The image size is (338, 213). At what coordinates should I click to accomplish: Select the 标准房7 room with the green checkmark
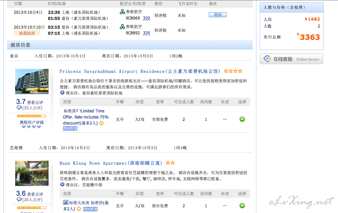(x=242, y=119)
